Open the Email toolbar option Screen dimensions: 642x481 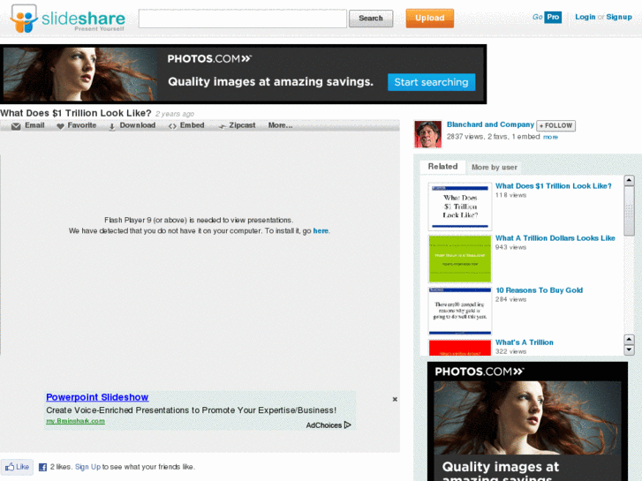[x=34, y=125]
